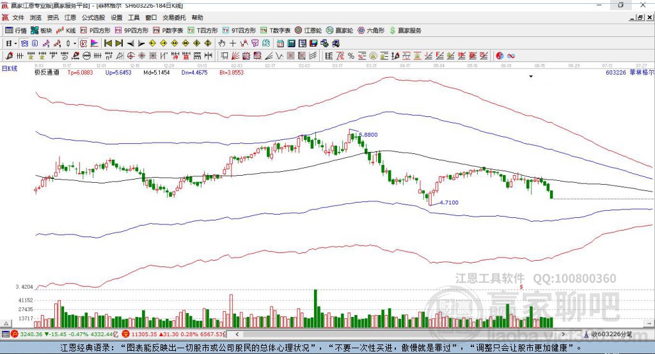Image resolution: width=655 pixels, height=354 pixels.
Task: Open the 交易委托 menu
Action: (x=174, y=17)
